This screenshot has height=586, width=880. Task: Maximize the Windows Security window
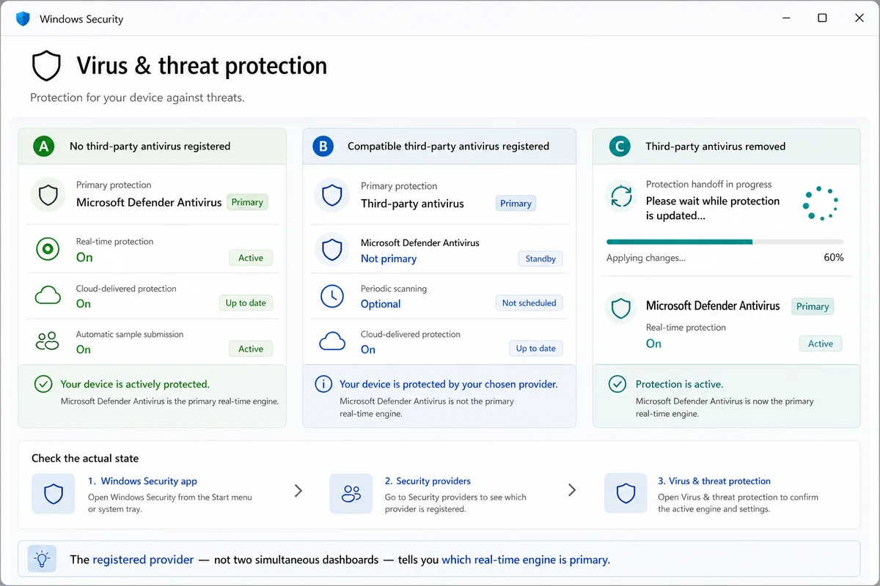(x=822, y=18)
